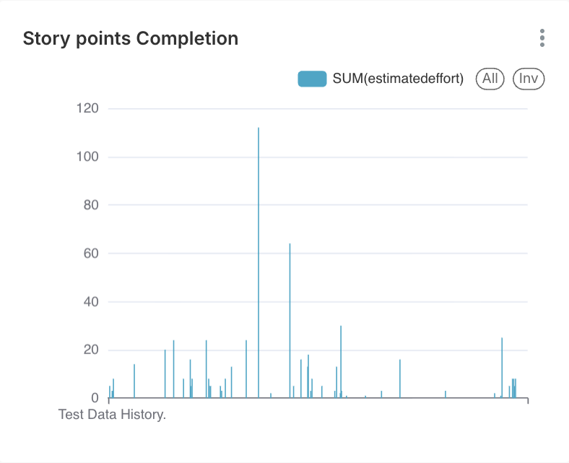Screen dimensions: 569x463
Task: Click the 60 y-axis label
Action: 90,254
